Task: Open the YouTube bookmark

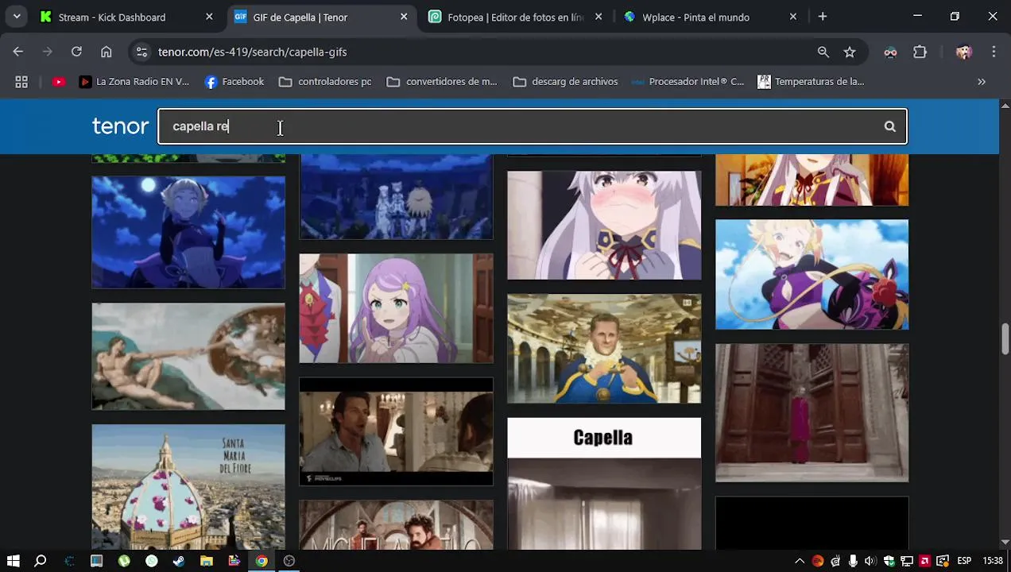Action: (59, 82)
